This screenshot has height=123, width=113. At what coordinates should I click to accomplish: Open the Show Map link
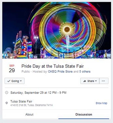101,103
